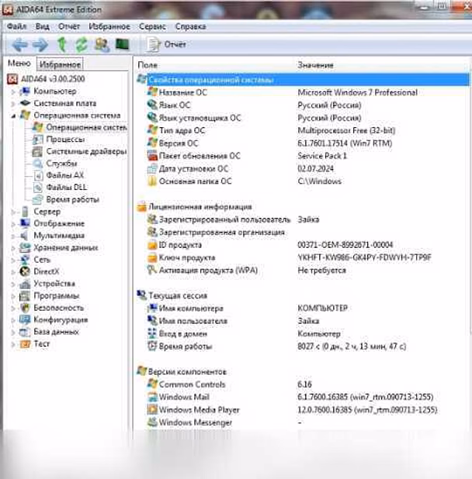
Task: Click the green Up arrow toolbar icon
Action: (62, 45)
